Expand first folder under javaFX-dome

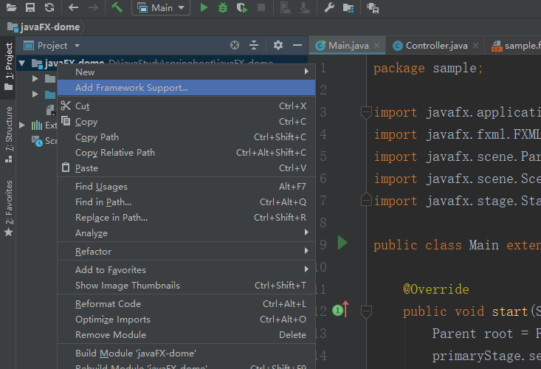tap(35, 79)
